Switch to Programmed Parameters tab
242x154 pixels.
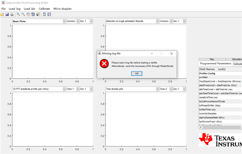click(216, 63)
